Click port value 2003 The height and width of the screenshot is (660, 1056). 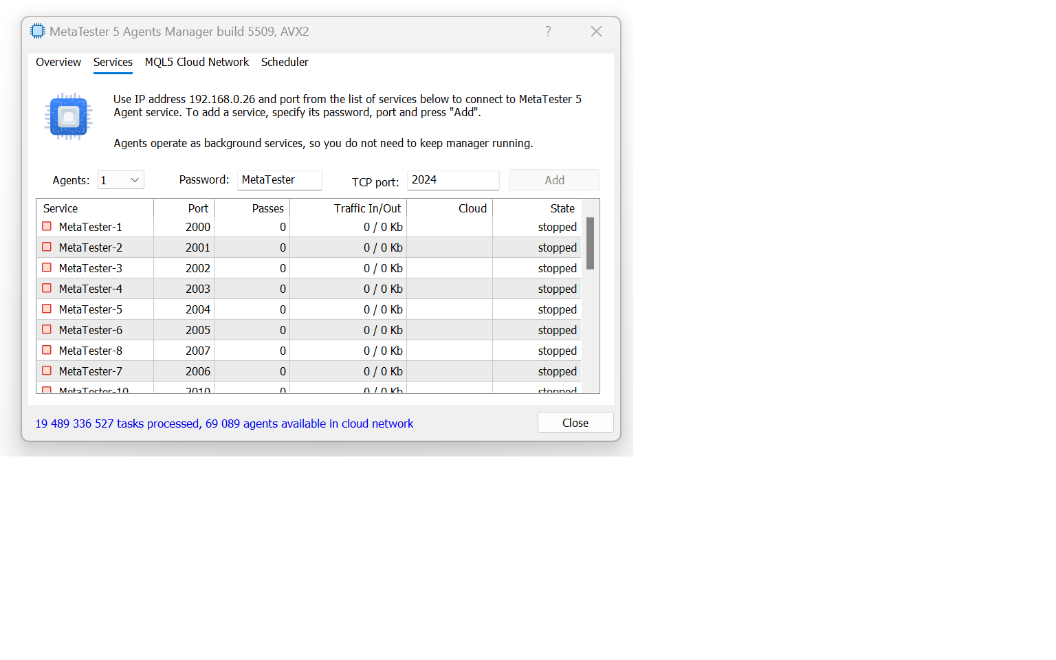(x=198, y=289)
